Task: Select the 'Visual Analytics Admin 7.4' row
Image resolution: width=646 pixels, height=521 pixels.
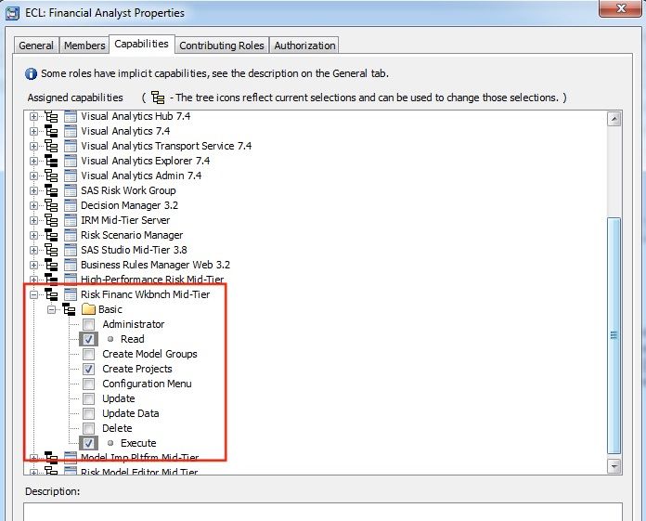Action: click(141, 176)
